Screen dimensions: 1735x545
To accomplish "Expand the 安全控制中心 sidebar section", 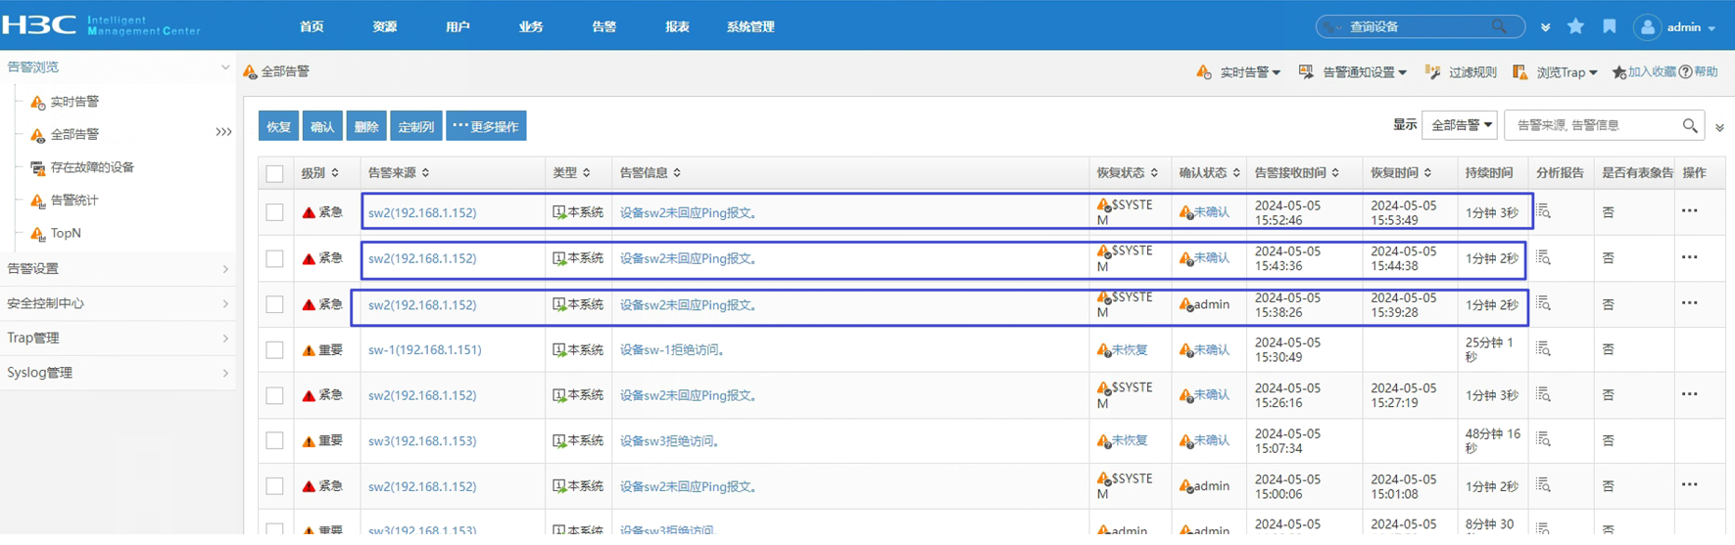I will click(x=118, y=303).
